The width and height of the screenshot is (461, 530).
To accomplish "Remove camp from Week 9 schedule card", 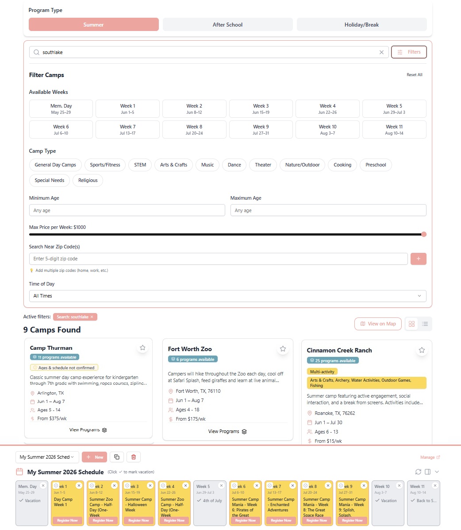I will pos(364,485).
